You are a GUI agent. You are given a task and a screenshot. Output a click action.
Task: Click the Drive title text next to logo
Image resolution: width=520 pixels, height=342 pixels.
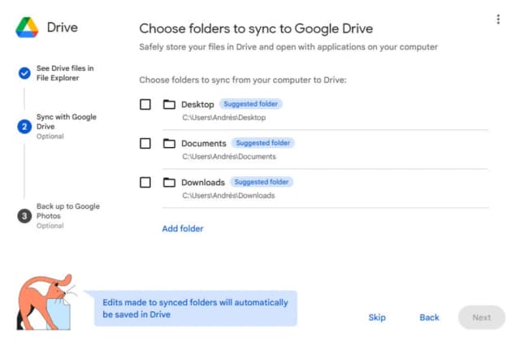[x=63, y=27]
